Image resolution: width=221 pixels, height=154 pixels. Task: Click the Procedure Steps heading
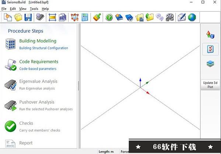[25, 31]
